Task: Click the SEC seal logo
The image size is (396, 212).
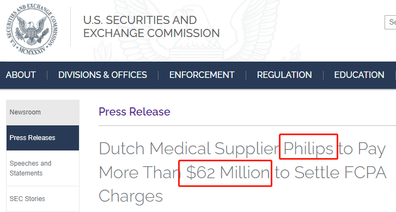Action: 32,28
